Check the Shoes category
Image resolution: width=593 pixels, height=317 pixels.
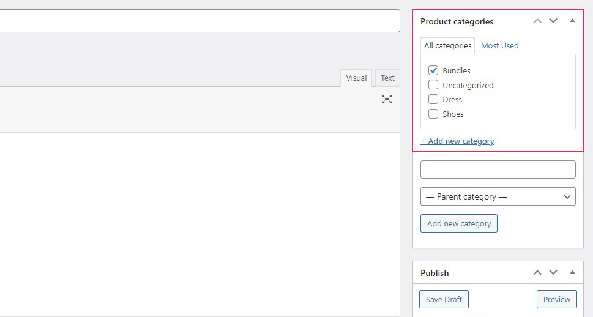point(433,114)
